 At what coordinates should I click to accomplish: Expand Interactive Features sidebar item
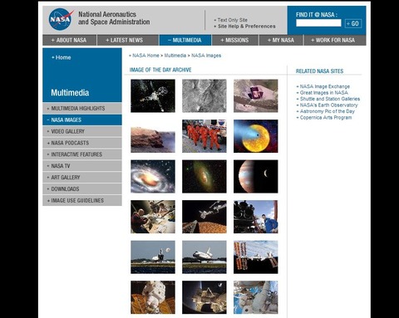coord(82,154)
